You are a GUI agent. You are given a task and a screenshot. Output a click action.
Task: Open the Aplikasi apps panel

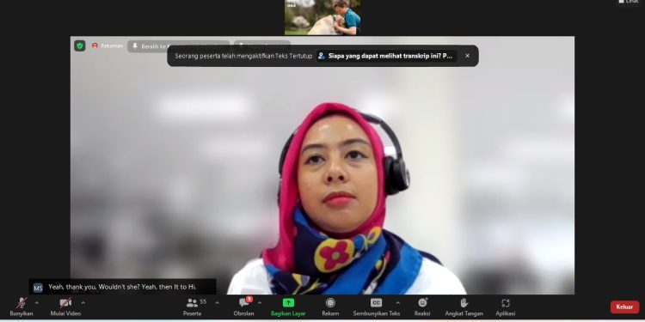point(506,307)
